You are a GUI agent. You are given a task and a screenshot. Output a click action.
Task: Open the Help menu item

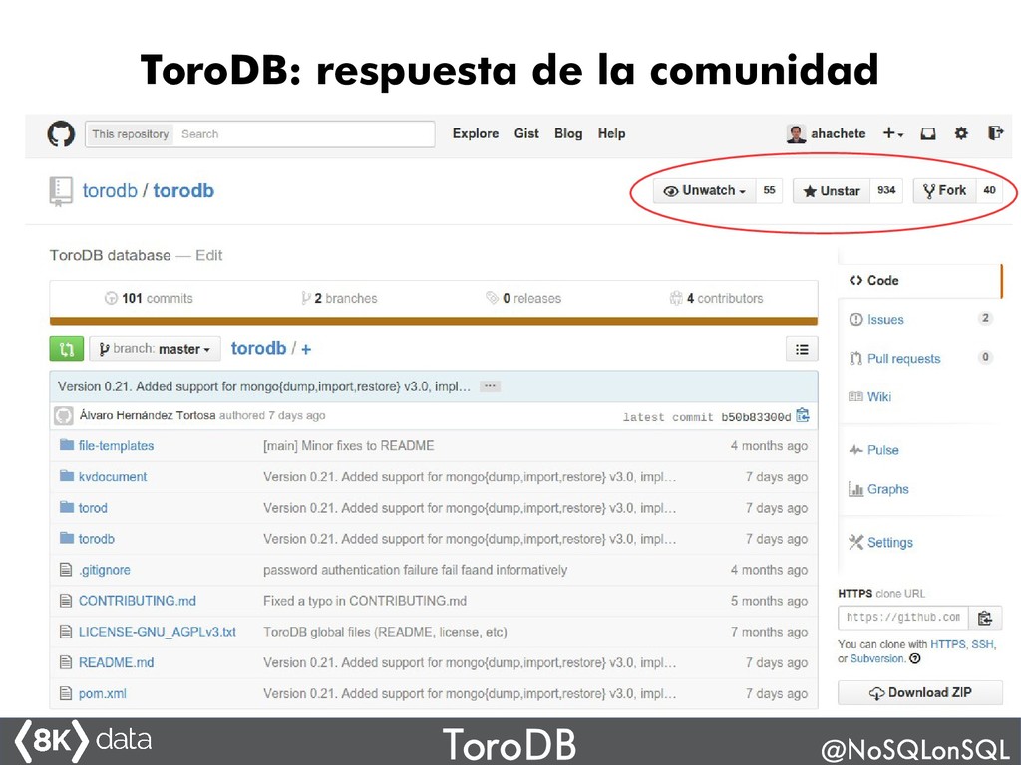pos(611,133)
